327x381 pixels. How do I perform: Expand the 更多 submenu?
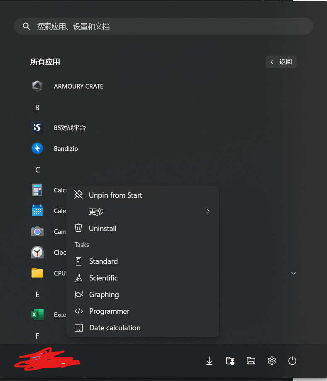[143, 211]
